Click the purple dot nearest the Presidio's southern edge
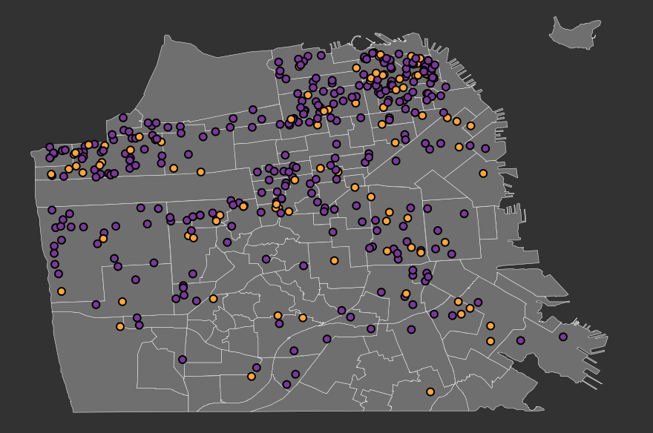The image size is (653, 433). click(x=253, y=110)
